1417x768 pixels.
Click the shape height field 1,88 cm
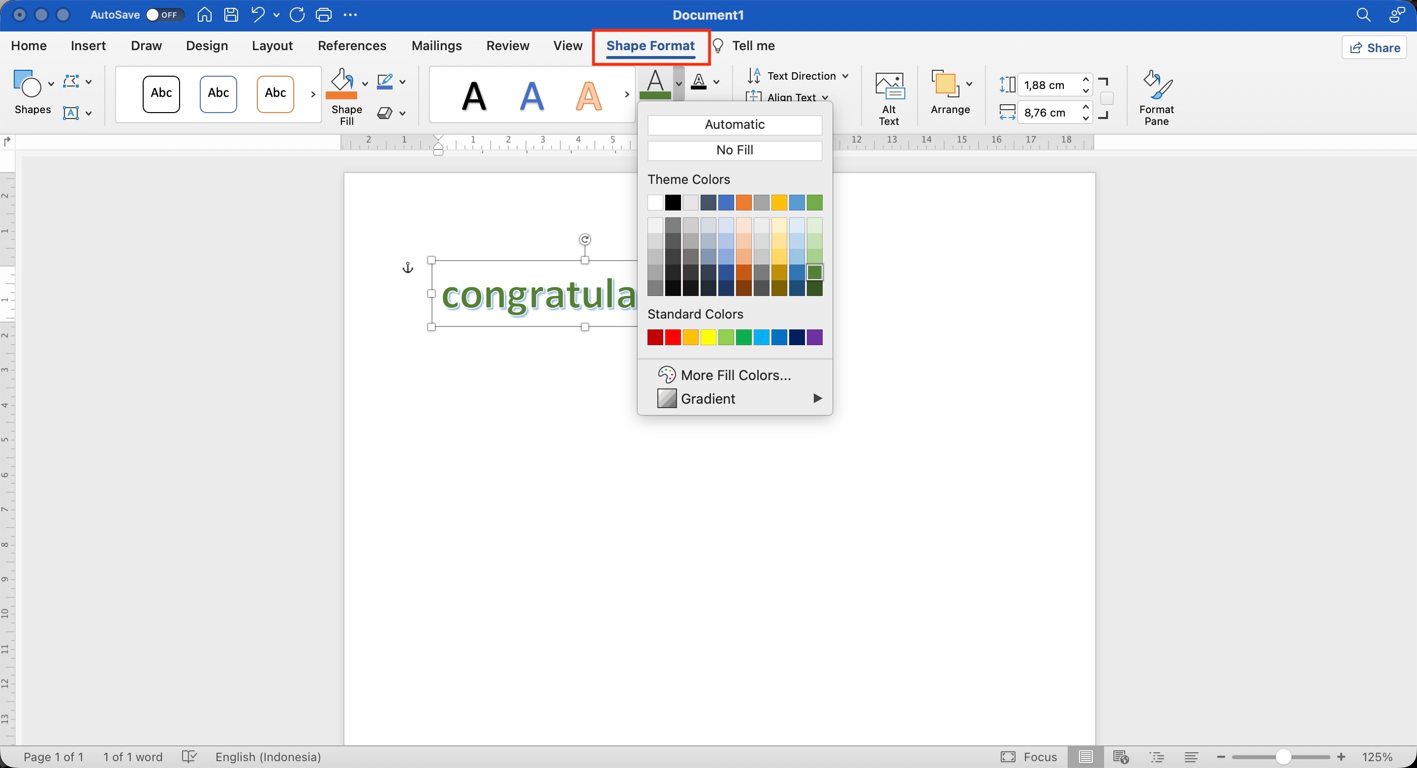pos(1049,85)
